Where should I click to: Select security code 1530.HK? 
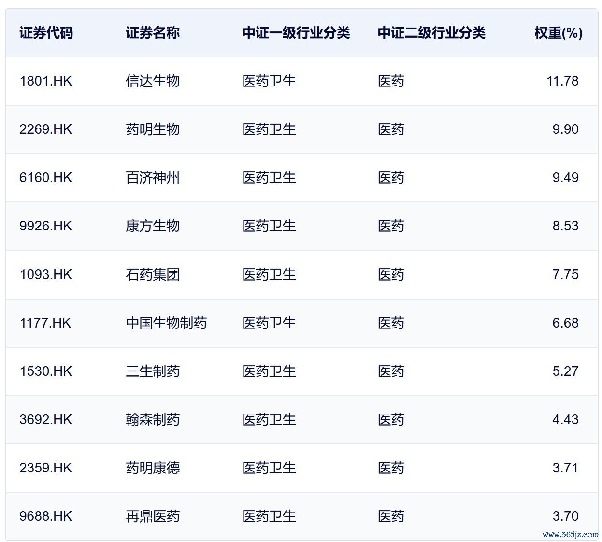pyautogui.click(x=45, y=371)
